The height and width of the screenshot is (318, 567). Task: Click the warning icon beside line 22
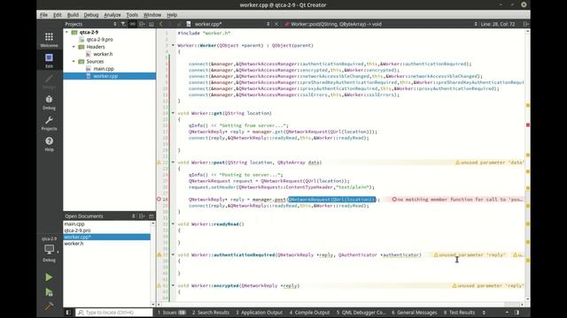(159, 163)
